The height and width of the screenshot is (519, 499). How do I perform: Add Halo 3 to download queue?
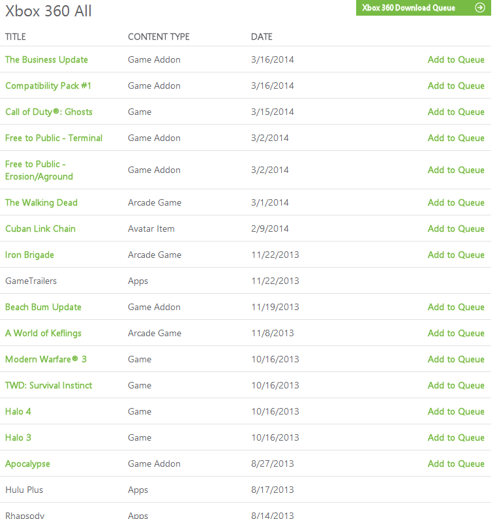click(456, 437)
